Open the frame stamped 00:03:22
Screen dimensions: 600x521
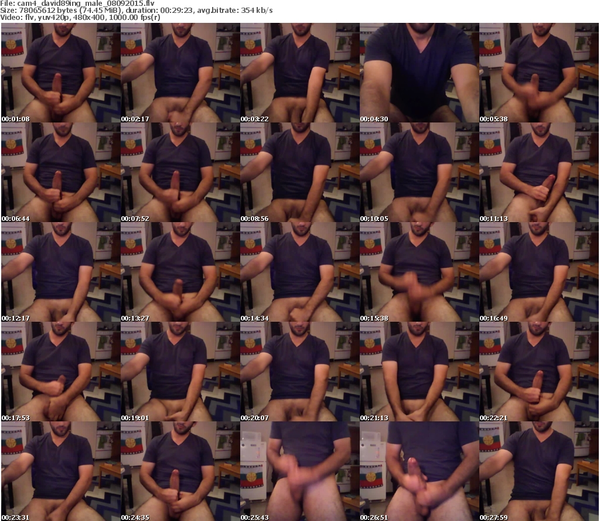(300, 73)
